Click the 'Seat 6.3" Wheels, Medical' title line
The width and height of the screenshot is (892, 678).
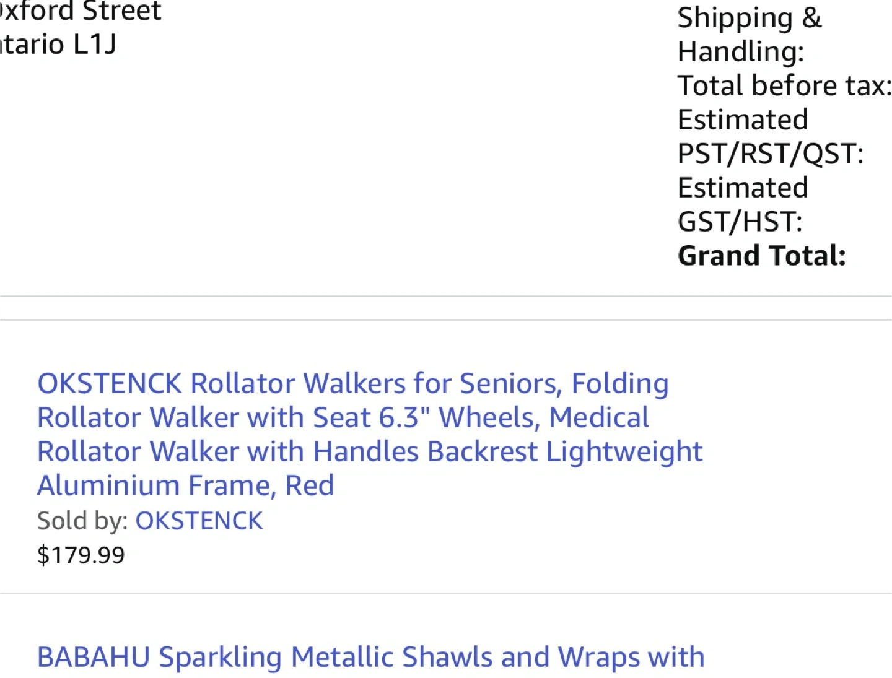pyautogui.click(x=481, y=417)
